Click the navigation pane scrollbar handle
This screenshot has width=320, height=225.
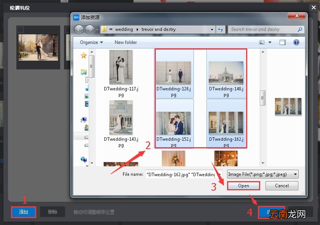(92, 66)
